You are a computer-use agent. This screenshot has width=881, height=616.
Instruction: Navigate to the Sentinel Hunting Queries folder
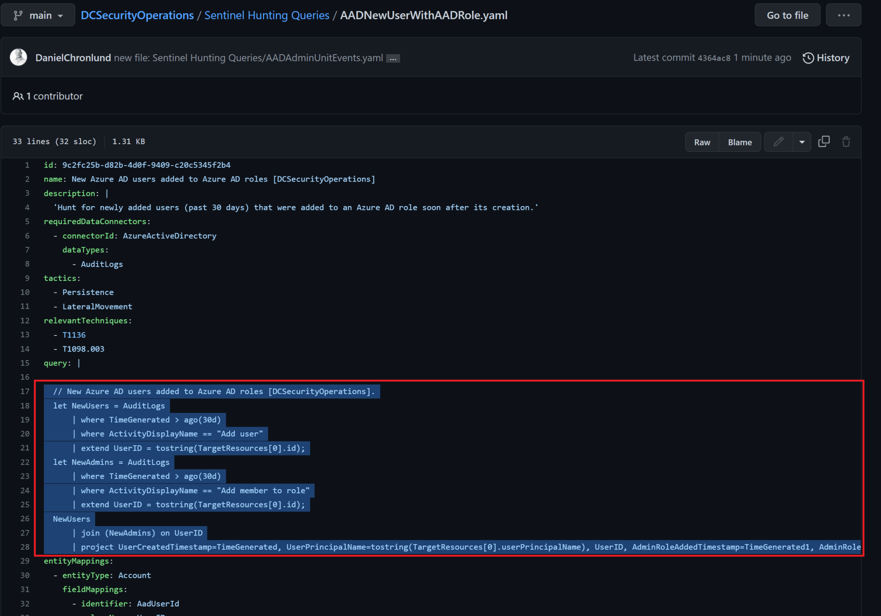[x=267, y=15]
